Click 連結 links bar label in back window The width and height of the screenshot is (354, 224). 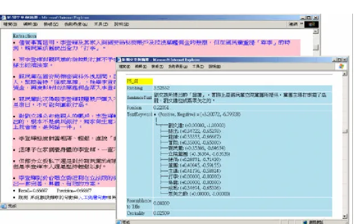(293, 24)
